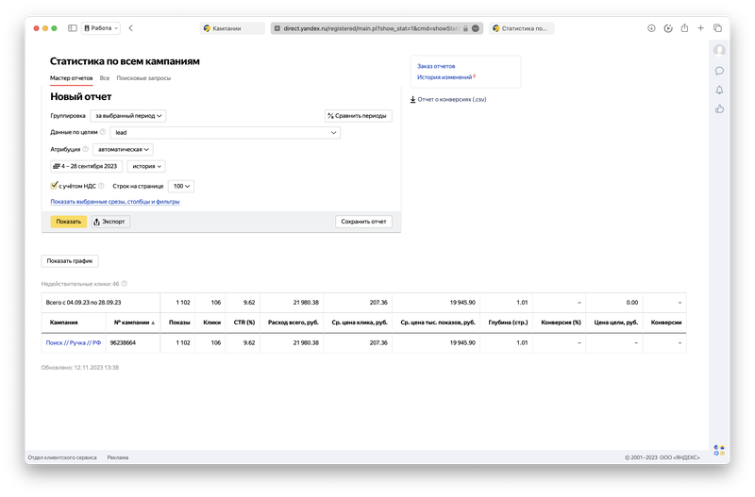Click the Расход всего, руб. column header
This screenshot has width=755, height=497.
[294, 323]
